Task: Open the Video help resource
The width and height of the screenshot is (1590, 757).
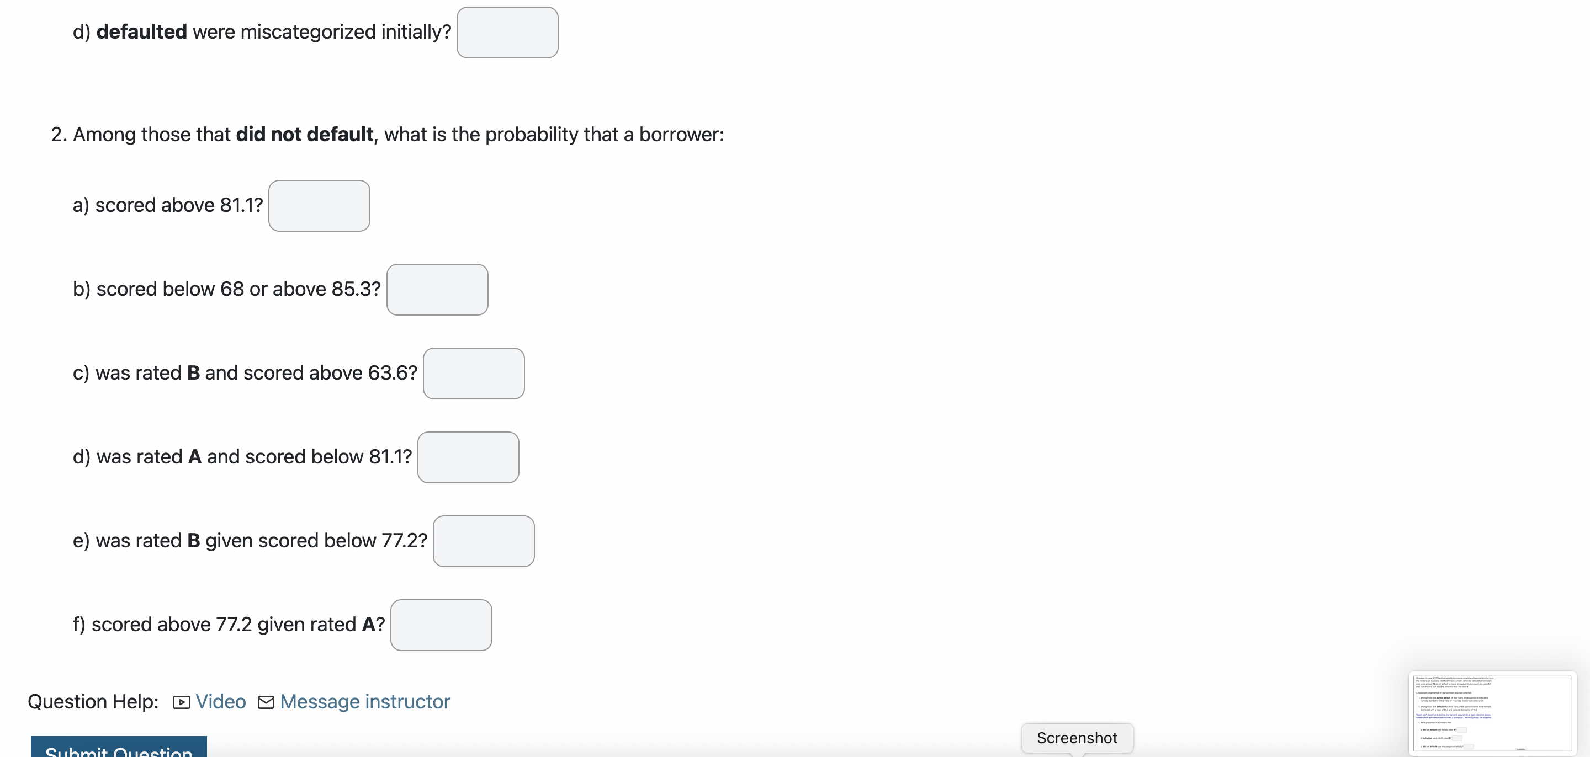Action: click(220, 702)
